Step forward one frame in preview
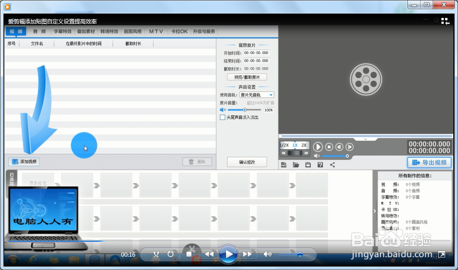458x270 pixels. click(x=349, y=147)
